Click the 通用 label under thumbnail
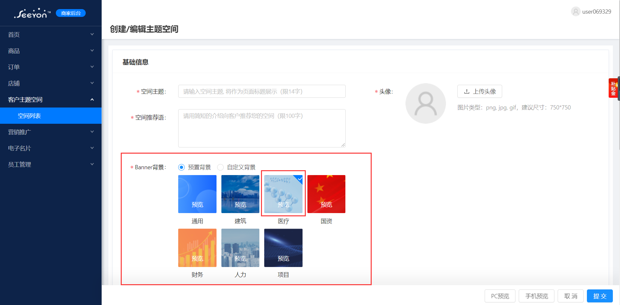The image size is (620, 305). [x=197, y=221]
